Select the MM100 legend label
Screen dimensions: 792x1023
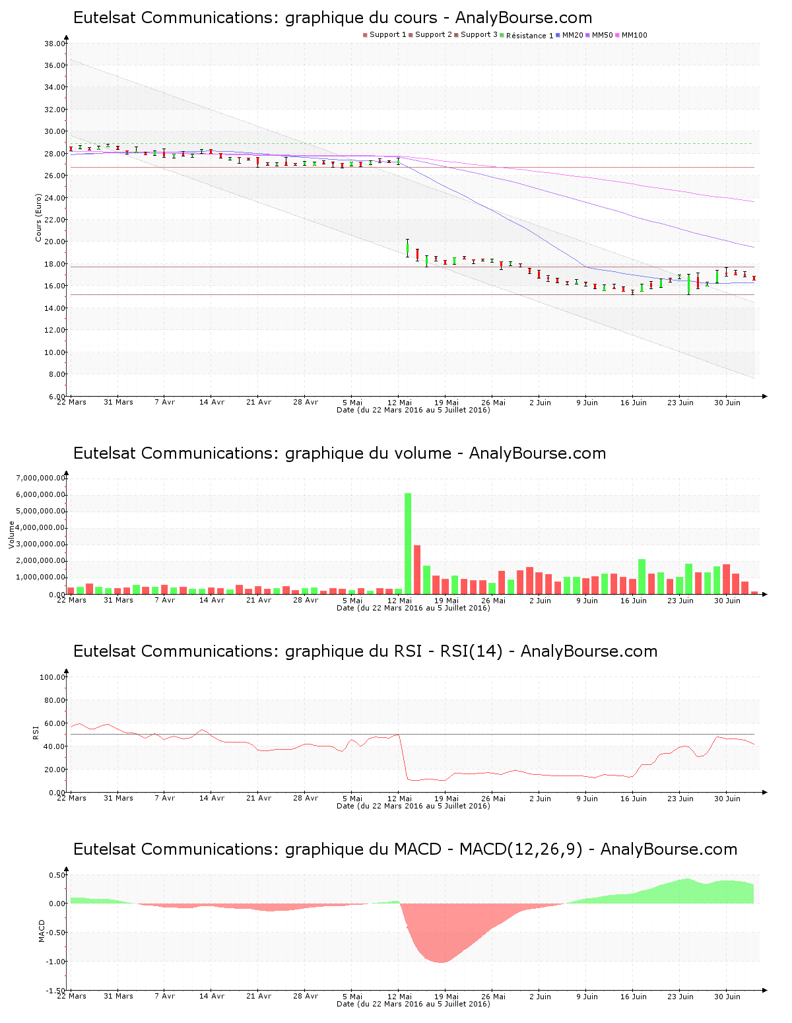coord(634,35)
